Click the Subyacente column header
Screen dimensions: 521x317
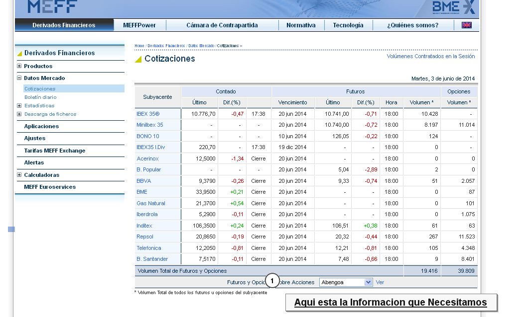coord(157,97)
